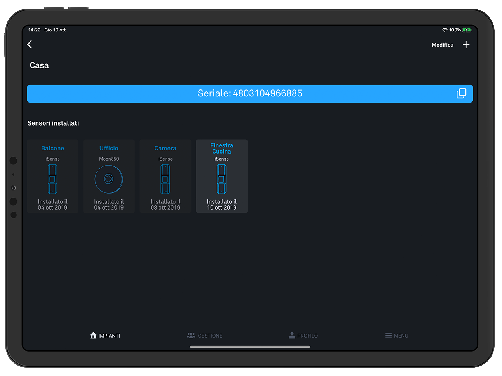The image size is (502, 376).
Task: Switch to the Profilo tab
Action: 303,336
